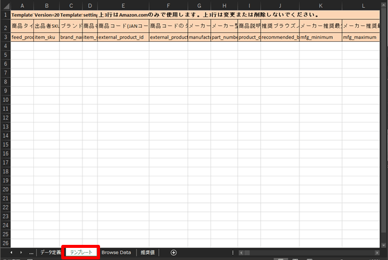Select the row 3 header
The height and width of the screenshot is (260, 388).
5,37
